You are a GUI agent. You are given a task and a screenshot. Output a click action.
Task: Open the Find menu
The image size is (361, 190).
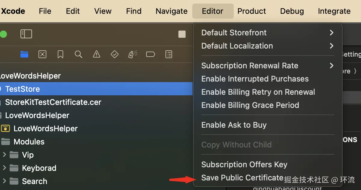click(x=134, y=11)
